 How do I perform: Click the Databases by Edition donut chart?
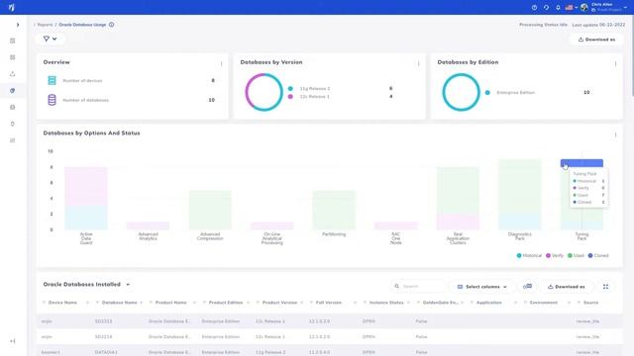(461, 92)
